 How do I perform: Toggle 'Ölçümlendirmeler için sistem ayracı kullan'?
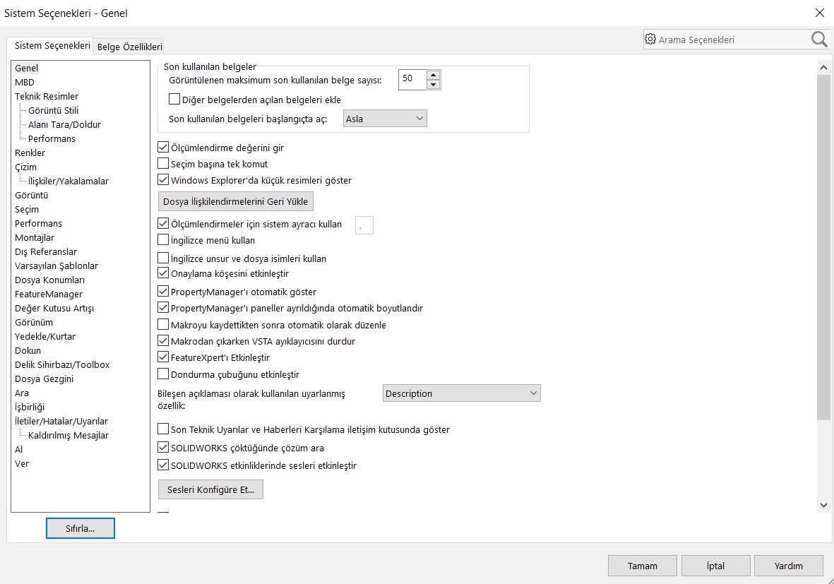point(163,223)
